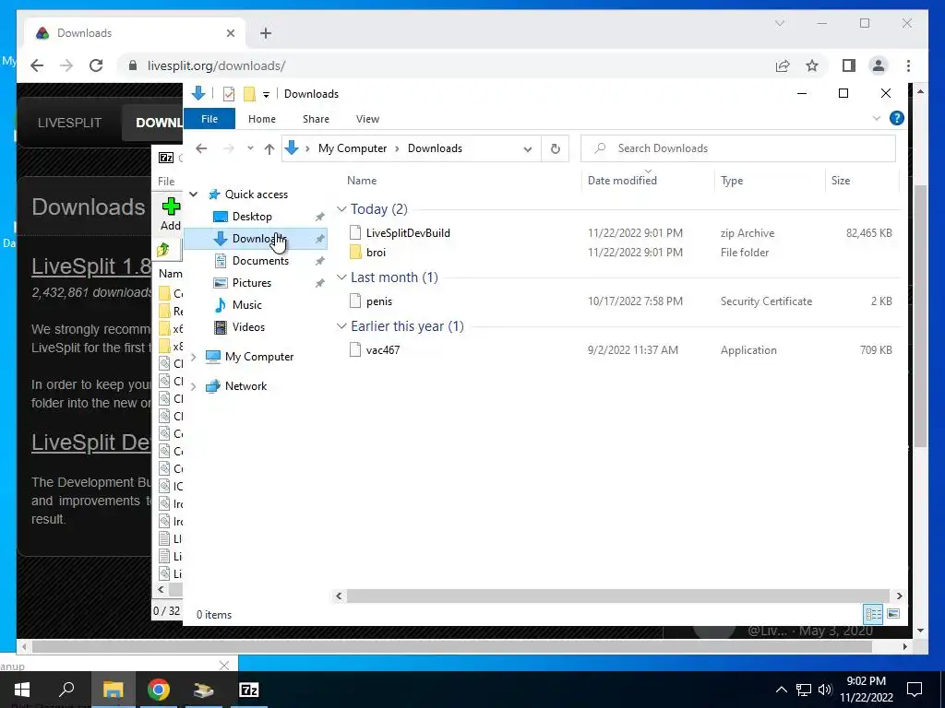The image size is (945, 708).
Task: Switch to Large icons view
Action: [893, 613]
